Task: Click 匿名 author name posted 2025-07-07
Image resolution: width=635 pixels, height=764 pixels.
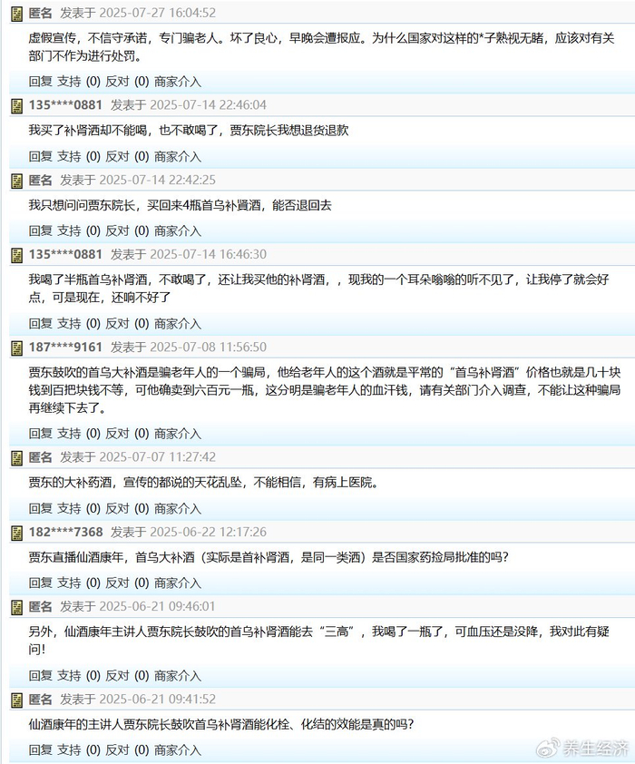Action: tap(41, 457)
